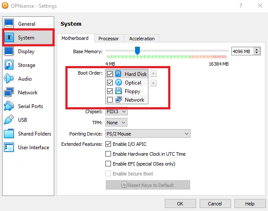Switch to the Motherboard tab
The width and height of the screenshot is (268, 211).
coord(75,38)
